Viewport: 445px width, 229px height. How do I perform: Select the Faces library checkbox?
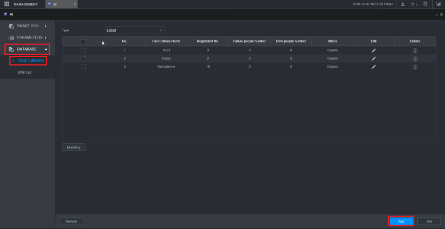[83, 58]
